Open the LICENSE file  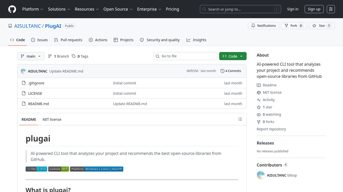(35, 93)
